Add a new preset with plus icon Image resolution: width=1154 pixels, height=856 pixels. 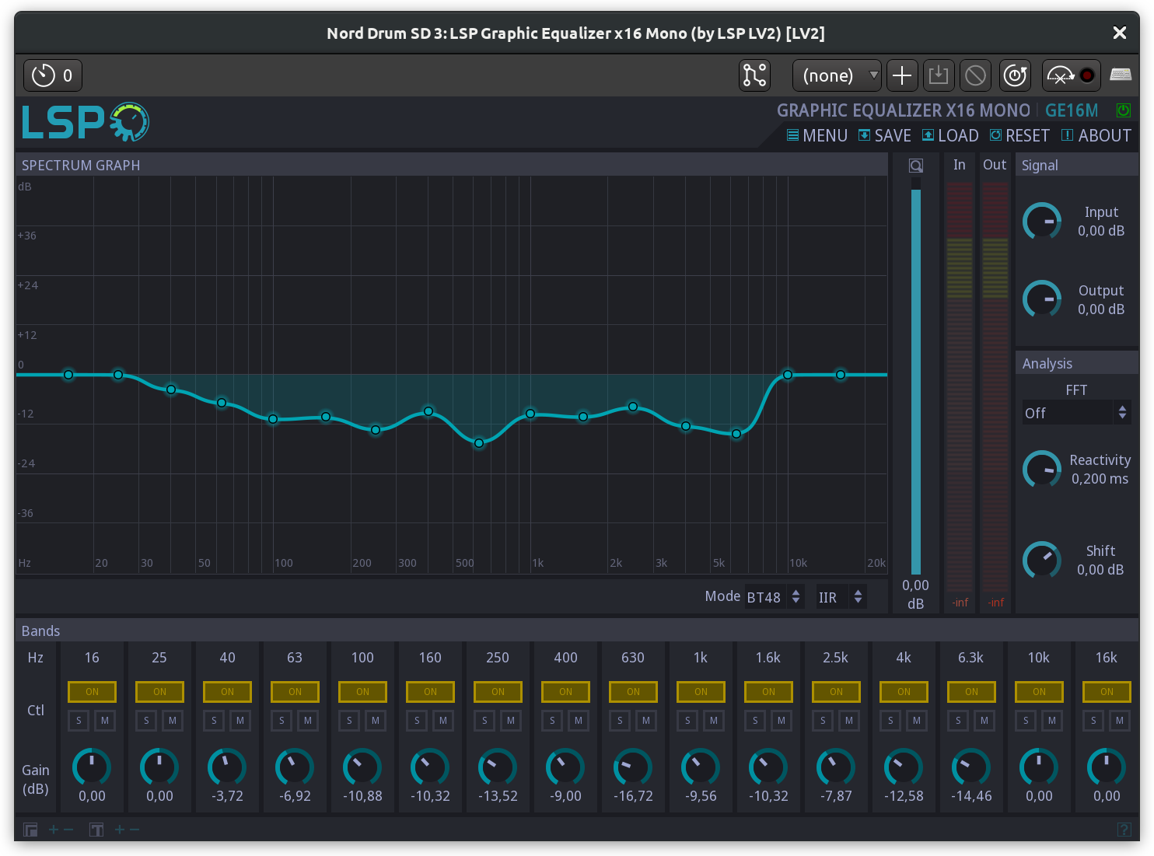point(902,75)
